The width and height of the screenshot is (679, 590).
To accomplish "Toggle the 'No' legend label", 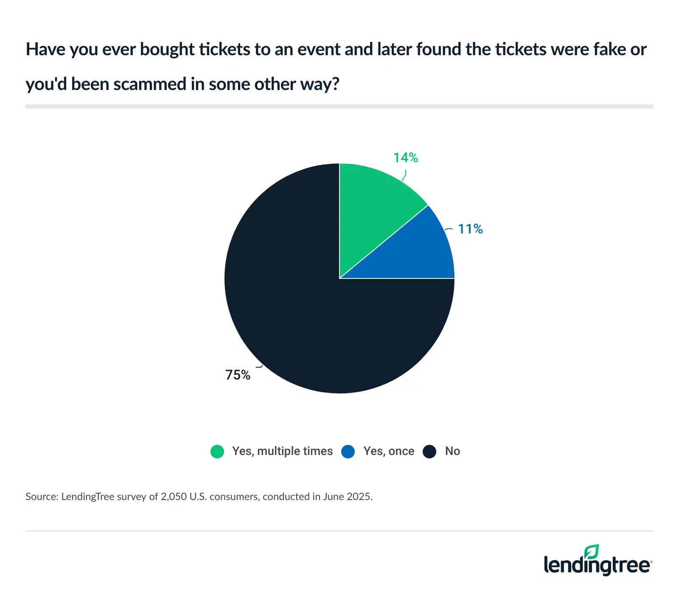I will 452,451.
